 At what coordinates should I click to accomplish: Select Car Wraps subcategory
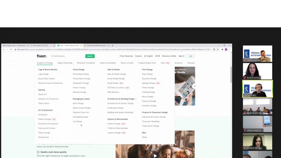click(77, 121)
